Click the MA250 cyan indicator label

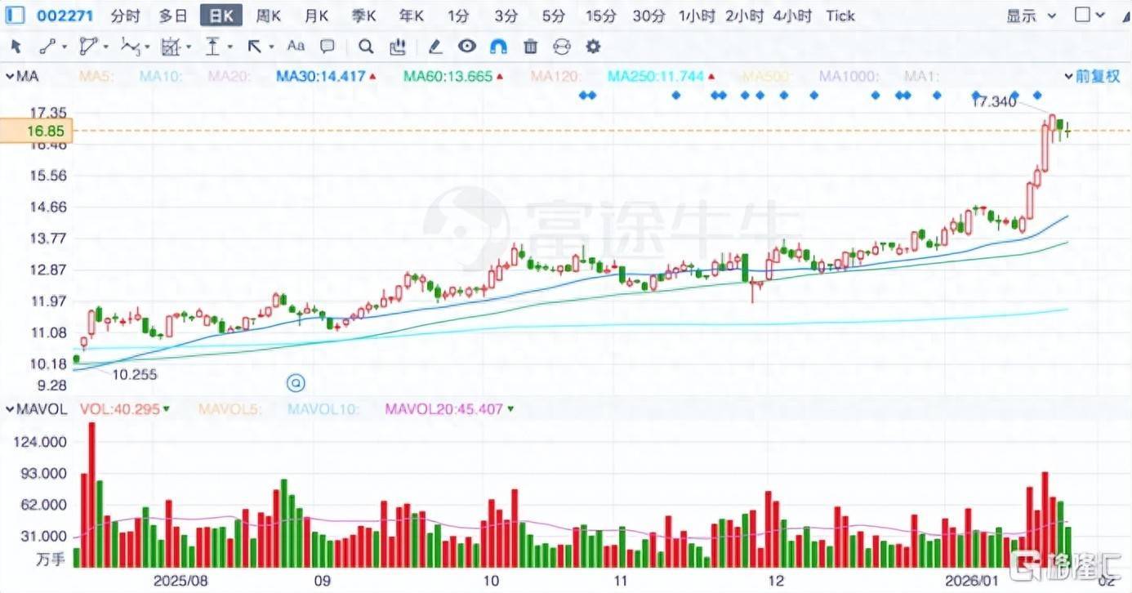656,77
